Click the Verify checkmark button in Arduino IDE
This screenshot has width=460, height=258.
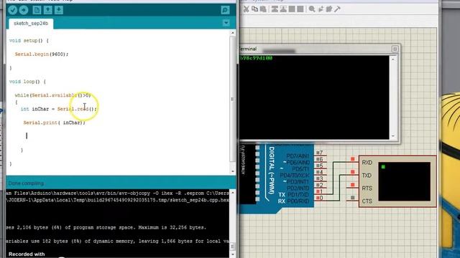(13, 10)
